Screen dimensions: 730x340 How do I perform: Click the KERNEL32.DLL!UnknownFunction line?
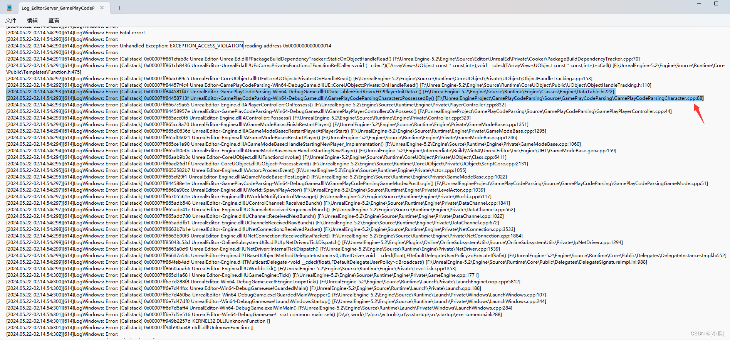[x=138, y=321]
